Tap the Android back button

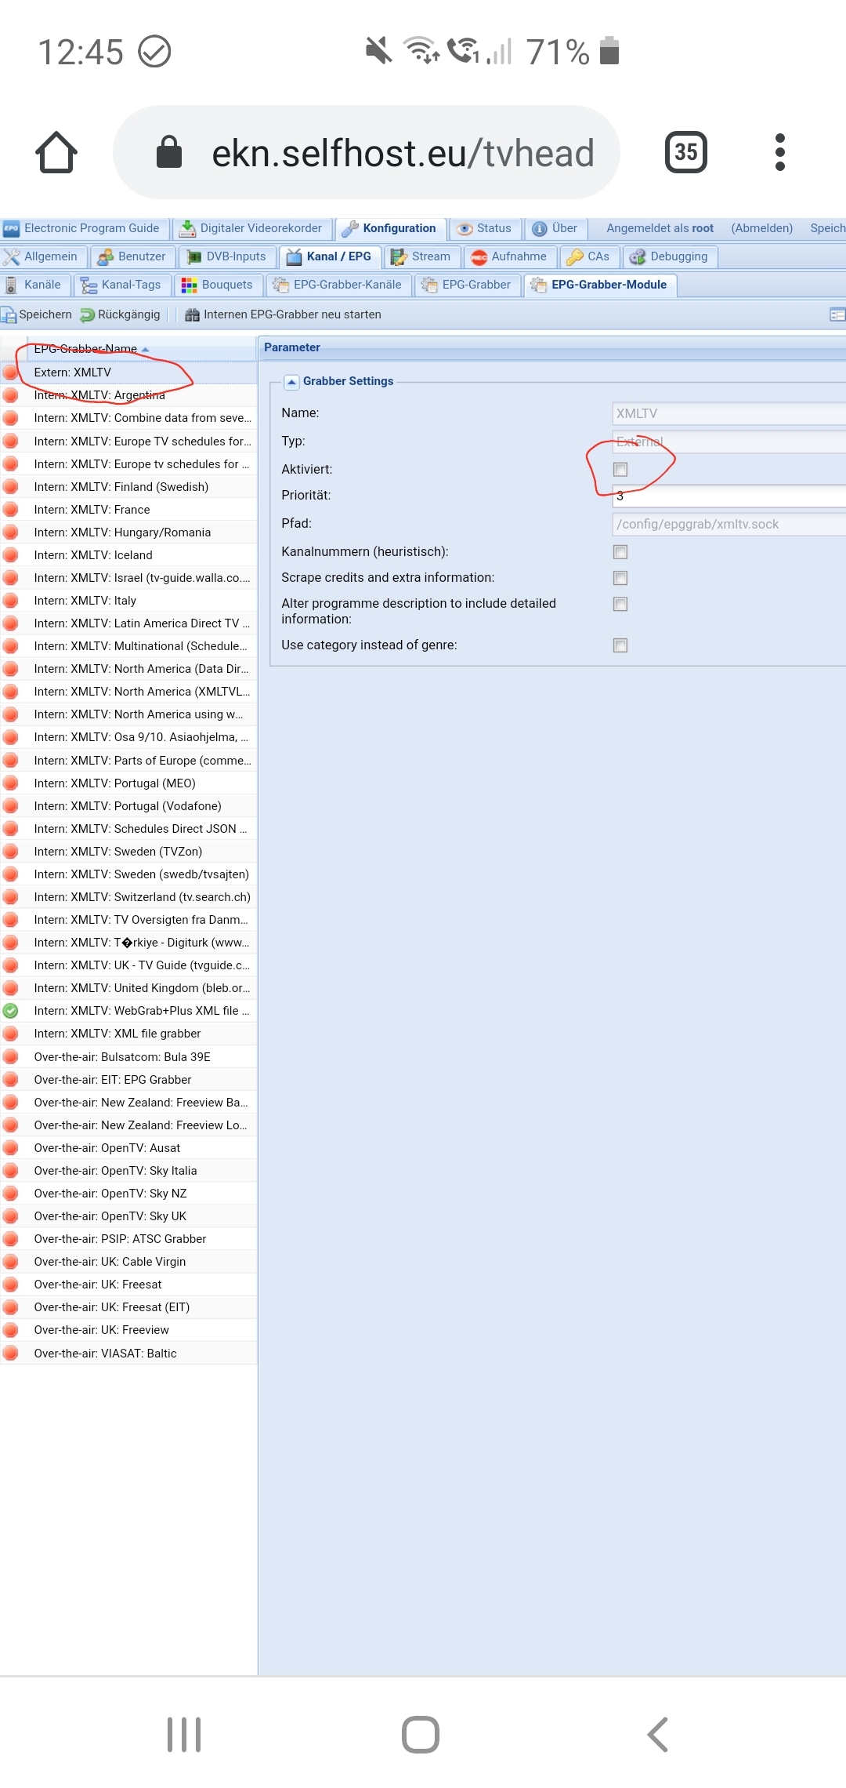point(658,1735)
